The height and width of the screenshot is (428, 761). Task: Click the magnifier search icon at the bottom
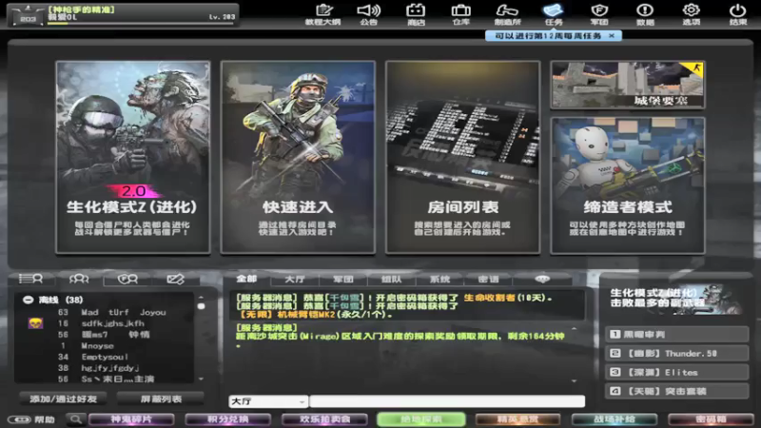pos(75,418)
